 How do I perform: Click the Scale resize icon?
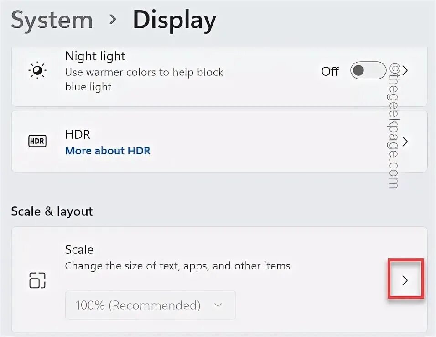pos(37,280)
